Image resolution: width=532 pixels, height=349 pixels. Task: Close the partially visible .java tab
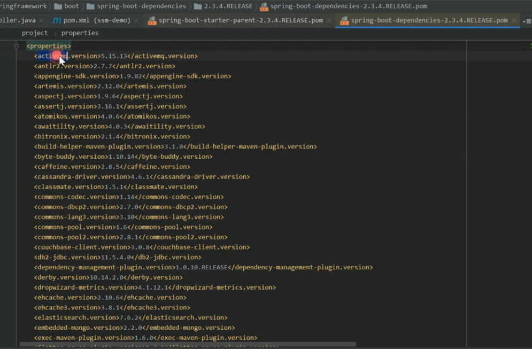(x=41, y=21)
